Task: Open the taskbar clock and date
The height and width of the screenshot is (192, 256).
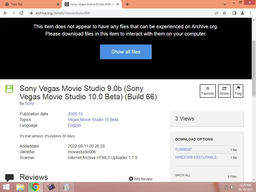Action: (245, 187)
